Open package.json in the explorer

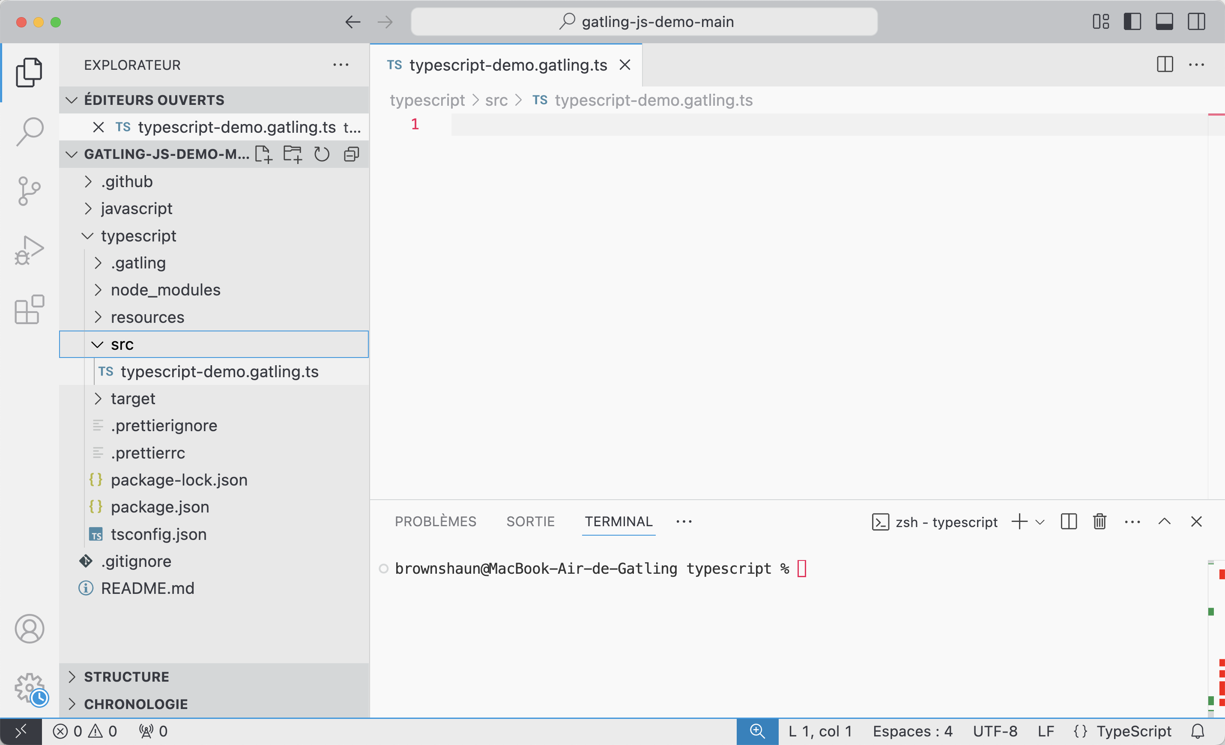(x=214, y=507)
